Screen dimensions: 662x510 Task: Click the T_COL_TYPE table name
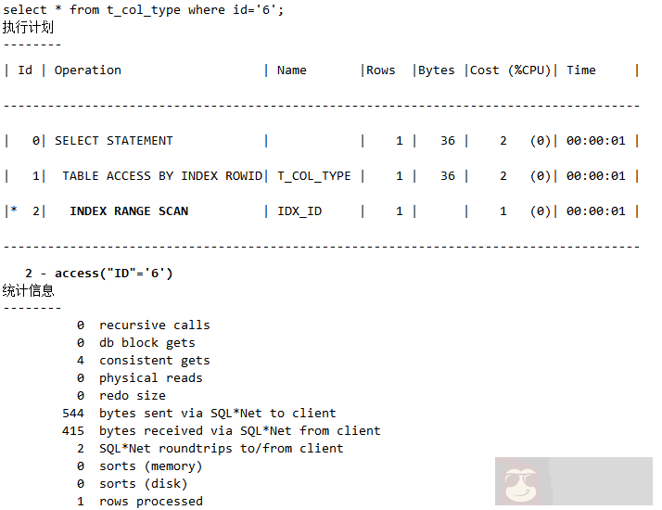coord(314,176)
